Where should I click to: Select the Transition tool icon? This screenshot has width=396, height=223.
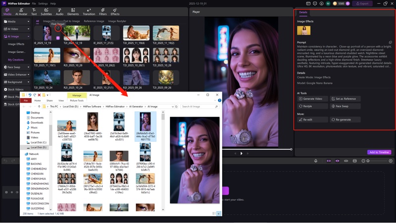[x=89, y=11]
